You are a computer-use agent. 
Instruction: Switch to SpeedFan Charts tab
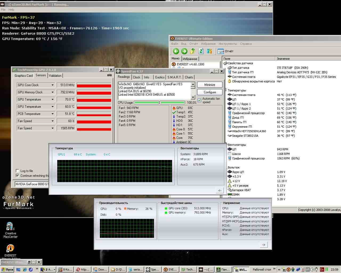189,77
